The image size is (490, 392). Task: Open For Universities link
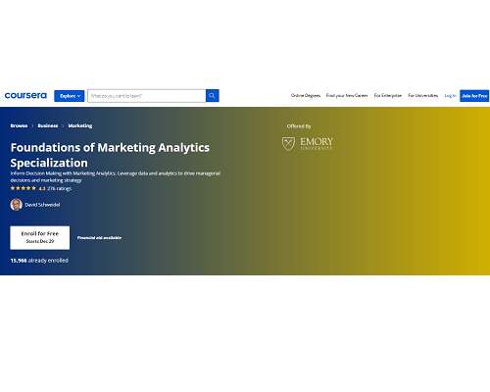point(423,96)
